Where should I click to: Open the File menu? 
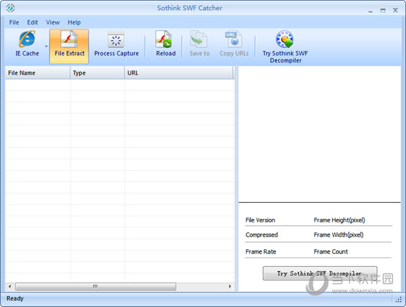(x=14, y=22)
